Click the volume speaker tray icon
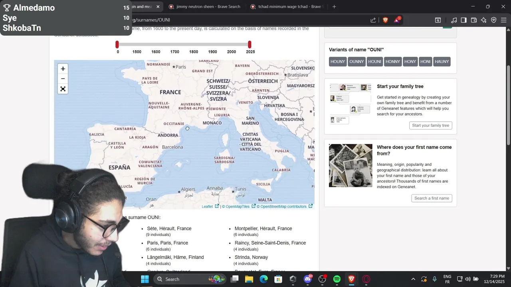Viewport: 511px width, 287px height. pos(467,279)
